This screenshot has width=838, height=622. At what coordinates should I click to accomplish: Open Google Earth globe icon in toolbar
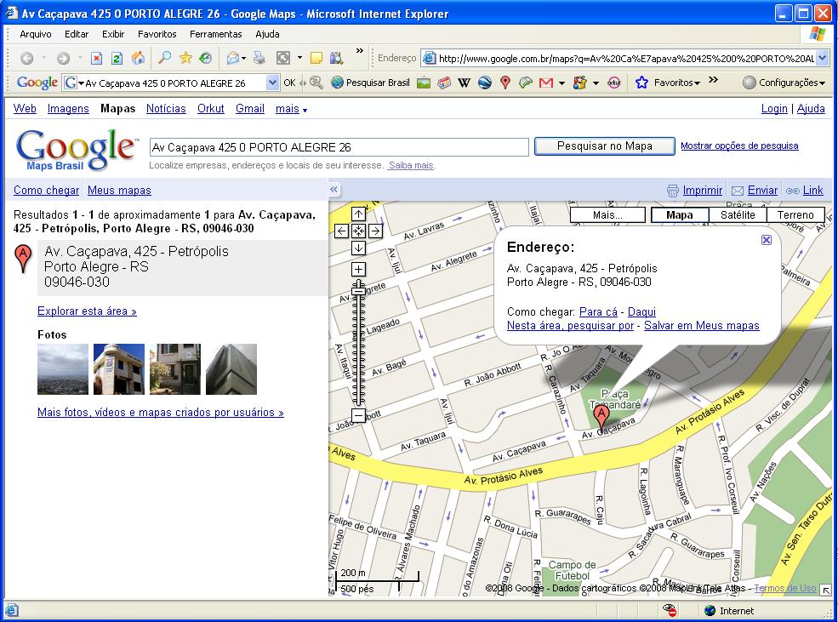click(x=485, y=83)
